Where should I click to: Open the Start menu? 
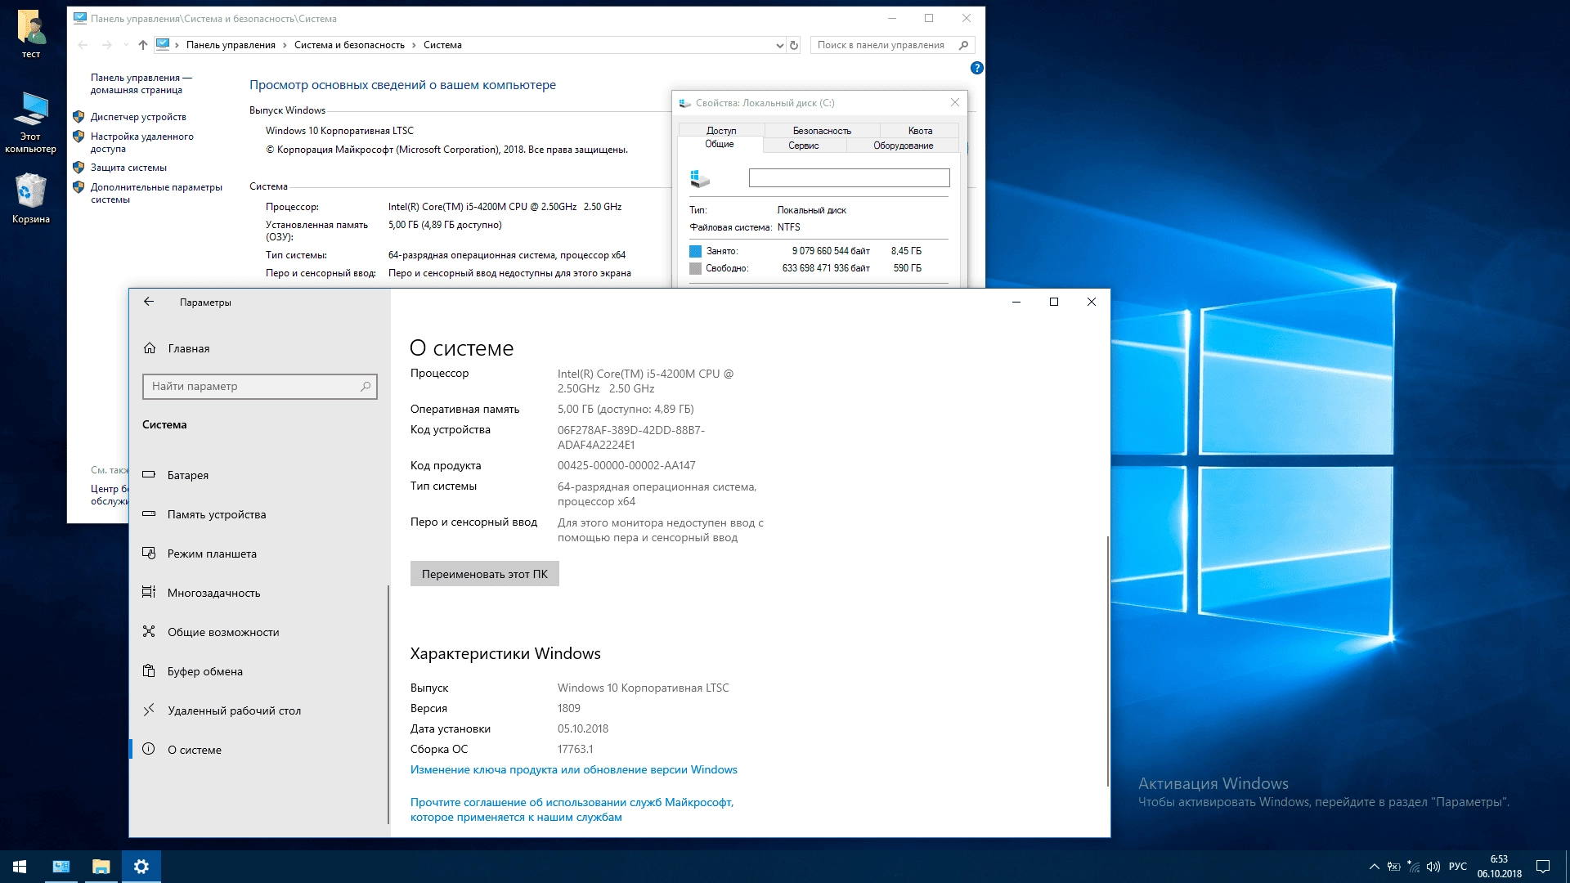20,867
